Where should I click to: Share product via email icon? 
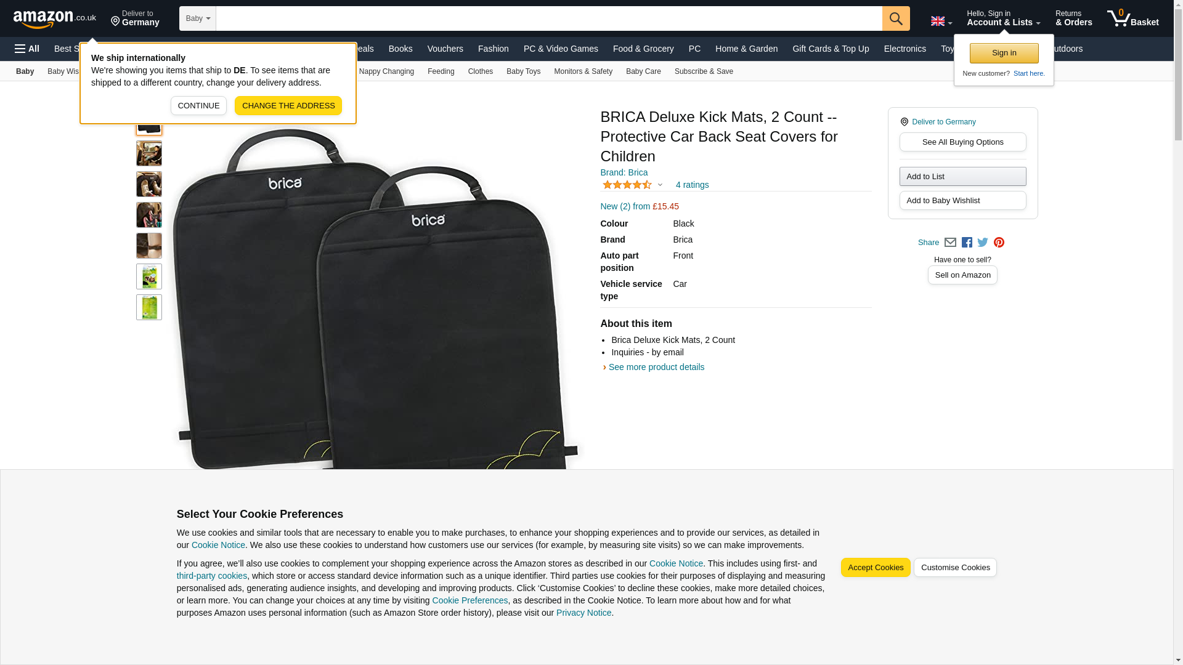[950, 243]
